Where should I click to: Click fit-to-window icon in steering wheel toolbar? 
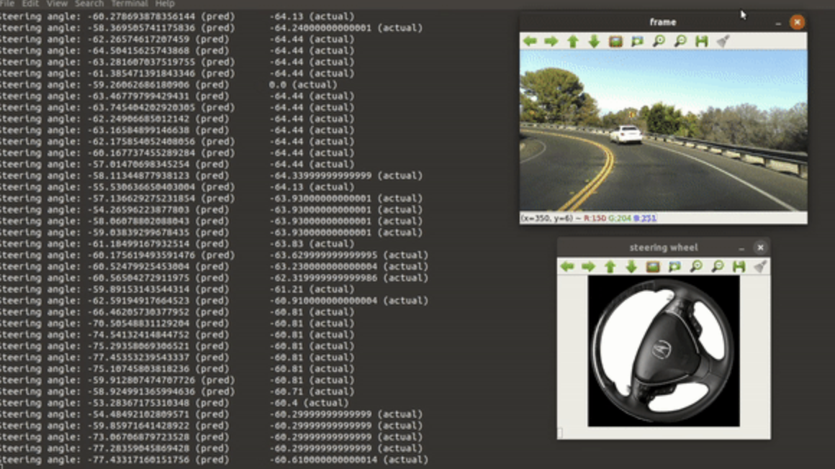click(674, 266)
